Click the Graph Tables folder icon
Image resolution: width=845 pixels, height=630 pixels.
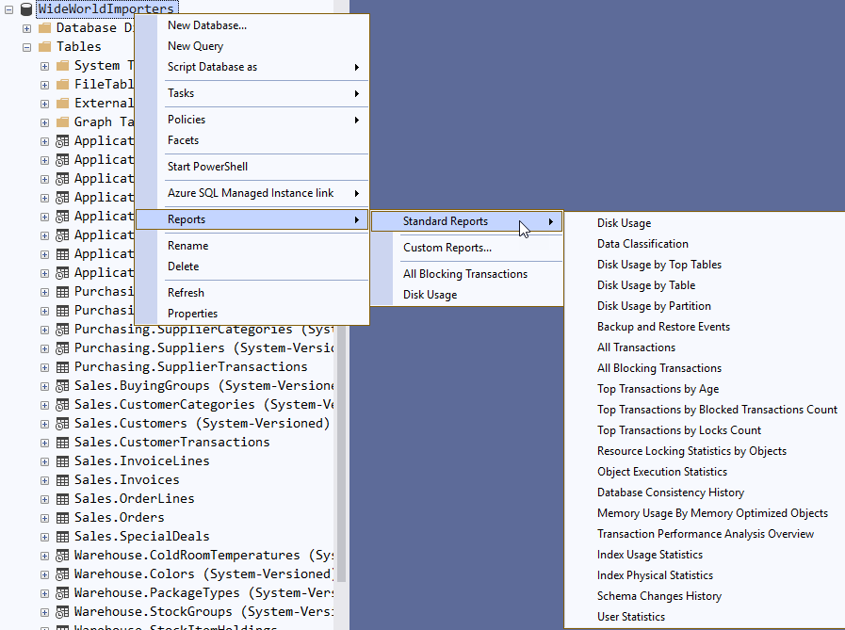click(62, 122)
